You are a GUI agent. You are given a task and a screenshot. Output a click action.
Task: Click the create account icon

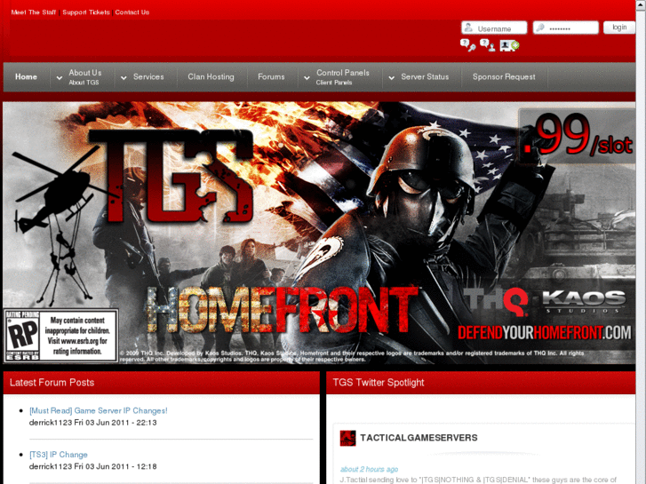510,45
